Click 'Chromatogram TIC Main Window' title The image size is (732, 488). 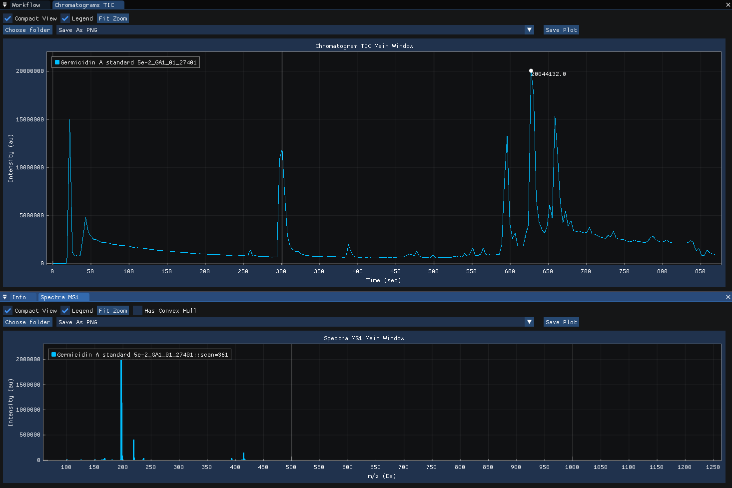point(364,46)
